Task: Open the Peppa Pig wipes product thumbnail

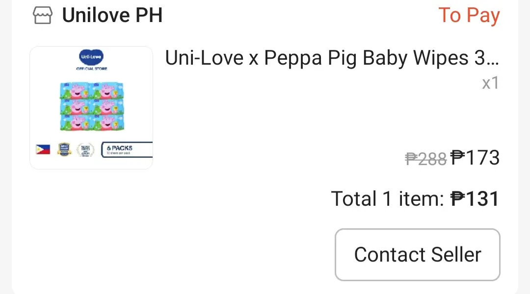Action: [91, 108]
